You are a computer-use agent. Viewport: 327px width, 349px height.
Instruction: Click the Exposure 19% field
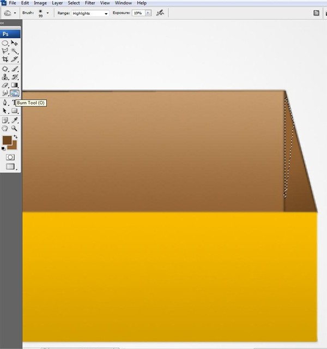[138, 13]
